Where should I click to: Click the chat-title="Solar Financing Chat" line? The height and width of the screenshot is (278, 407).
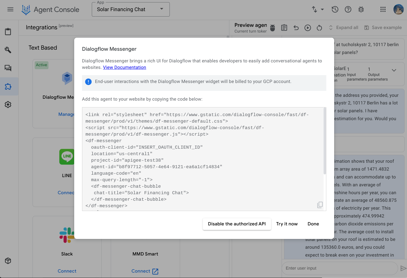click(x=141, y=193)
